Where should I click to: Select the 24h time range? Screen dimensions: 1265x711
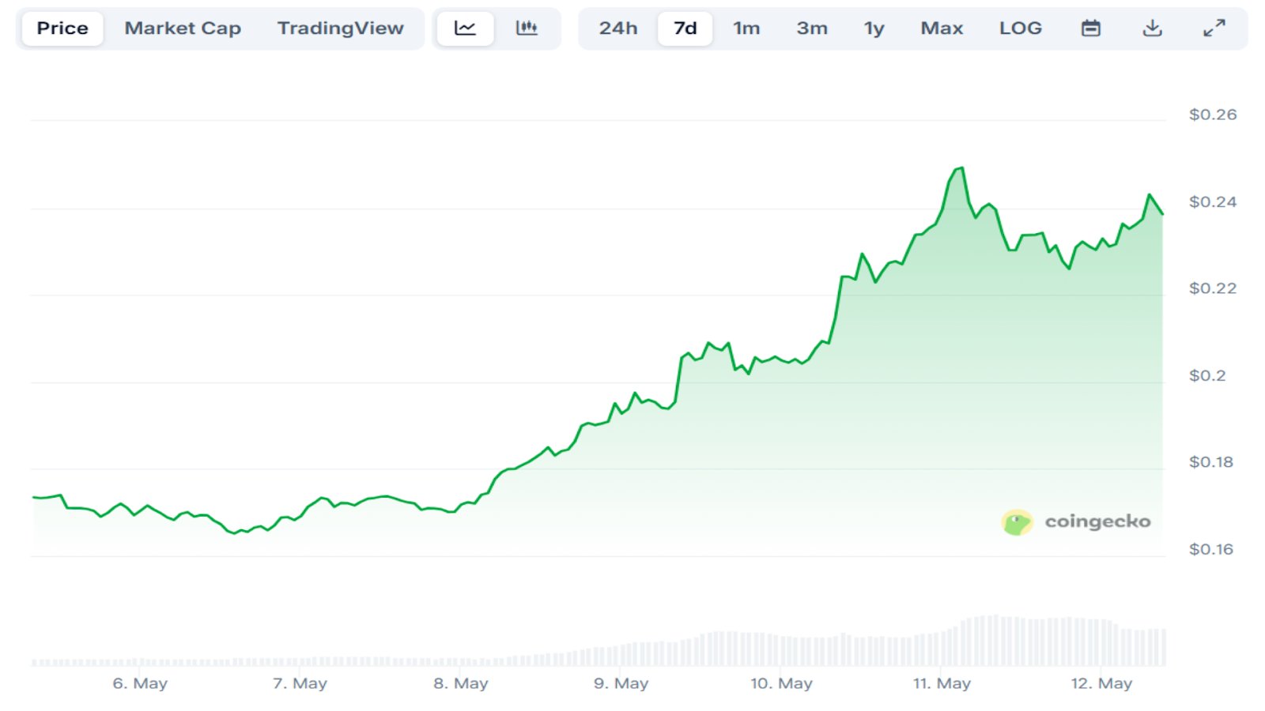(618, 28)
